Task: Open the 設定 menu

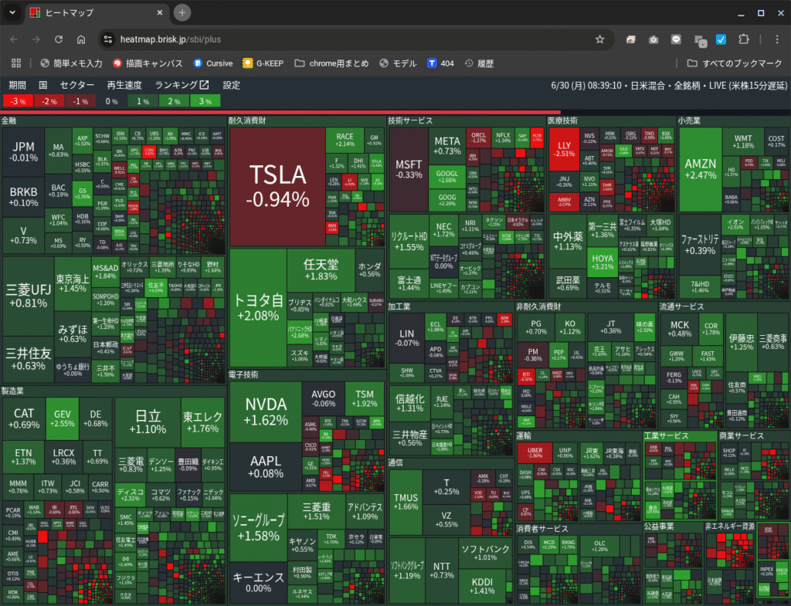Action: click(x=232, y=85)
